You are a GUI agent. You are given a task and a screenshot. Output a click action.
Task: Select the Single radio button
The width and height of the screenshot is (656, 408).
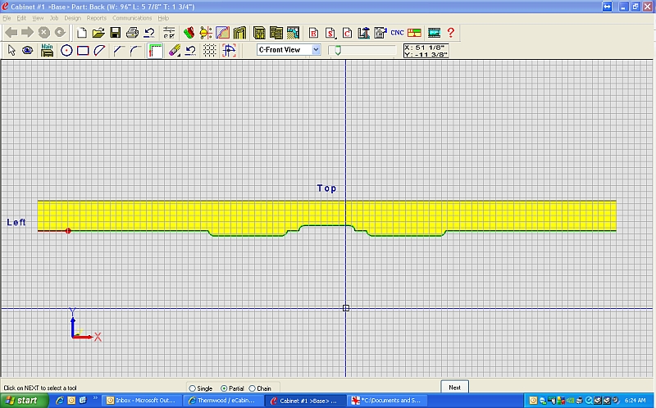click(x=193, y=388)
